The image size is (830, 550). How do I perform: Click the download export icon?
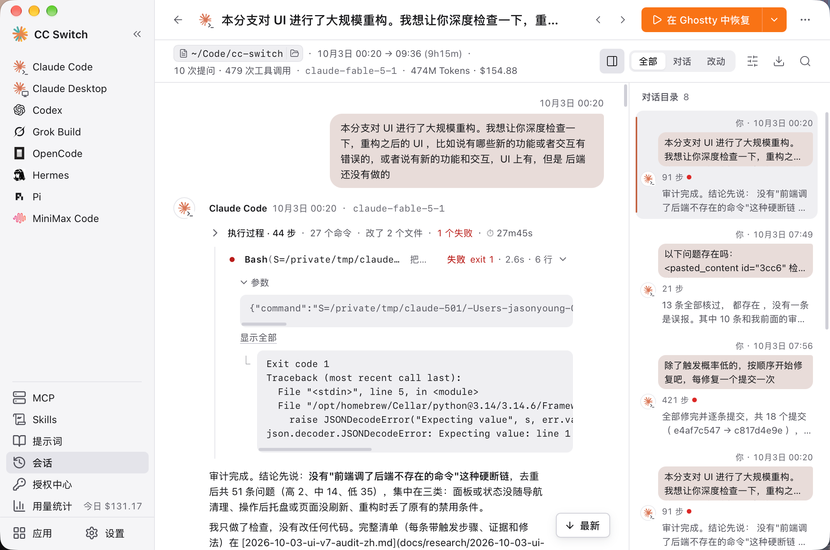(779, 61)
